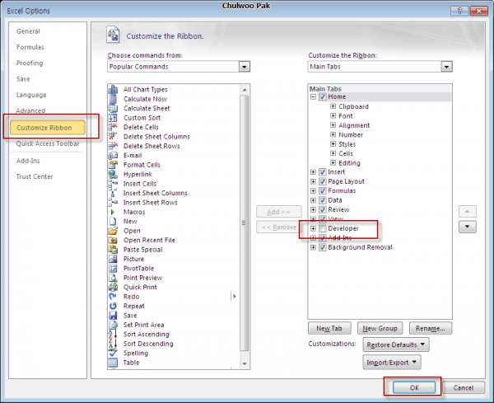Uncheck the Data tab checkbox
Screen dimensions: 494x403
click(x=322, y=200)
